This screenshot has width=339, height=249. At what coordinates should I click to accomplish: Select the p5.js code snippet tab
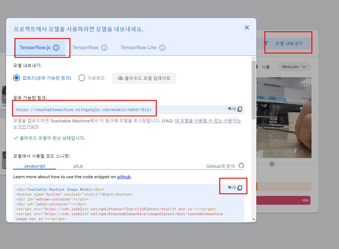pyautogui.click(x=78, y=166)
